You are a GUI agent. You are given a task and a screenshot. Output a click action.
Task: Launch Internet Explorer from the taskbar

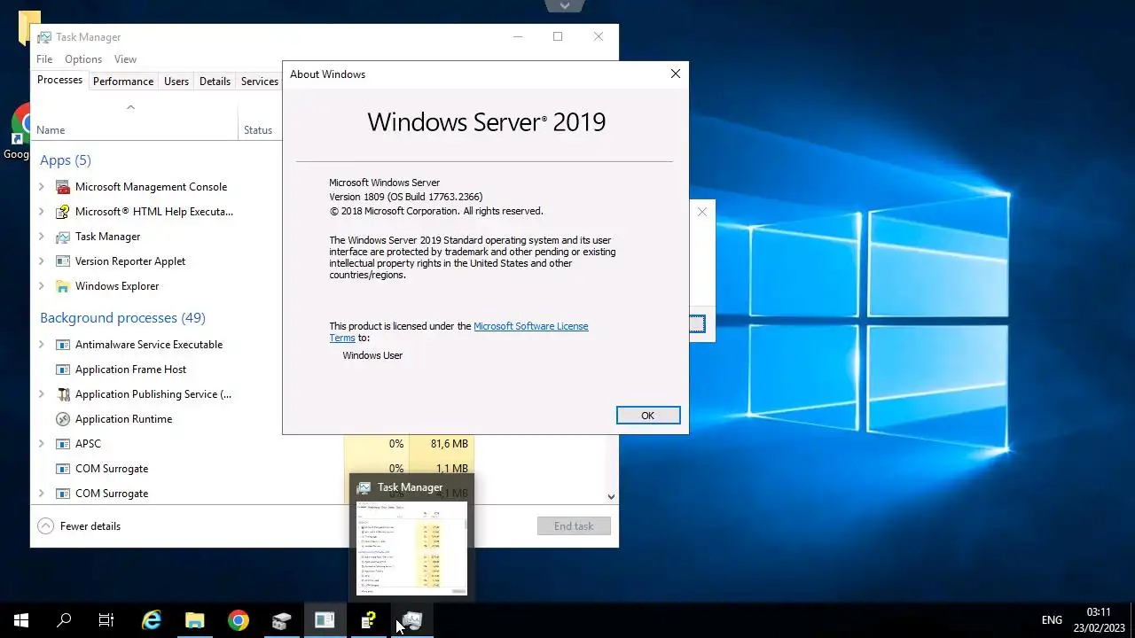(152, 620)
